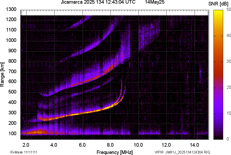Click the 1100 range tick label
This screenshot has height=155, width=231.
11,30
